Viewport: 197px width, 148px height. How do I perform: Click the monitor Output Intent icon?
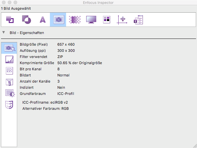(x=91, y=20)
